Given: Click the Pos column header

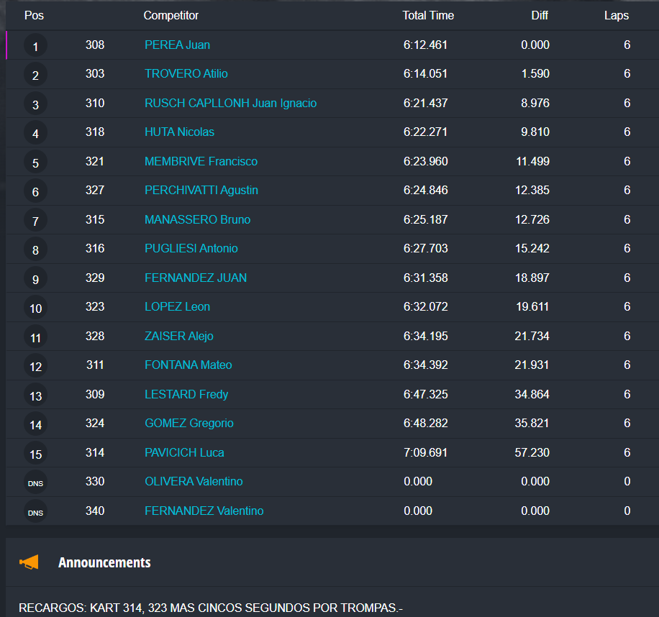Looking at the screenshot, I should coord(34,15).
